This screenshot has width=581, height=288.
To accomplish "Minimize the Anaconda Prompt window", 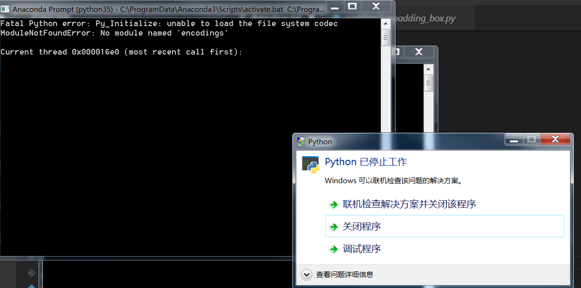I will click(x=335, y=6).
